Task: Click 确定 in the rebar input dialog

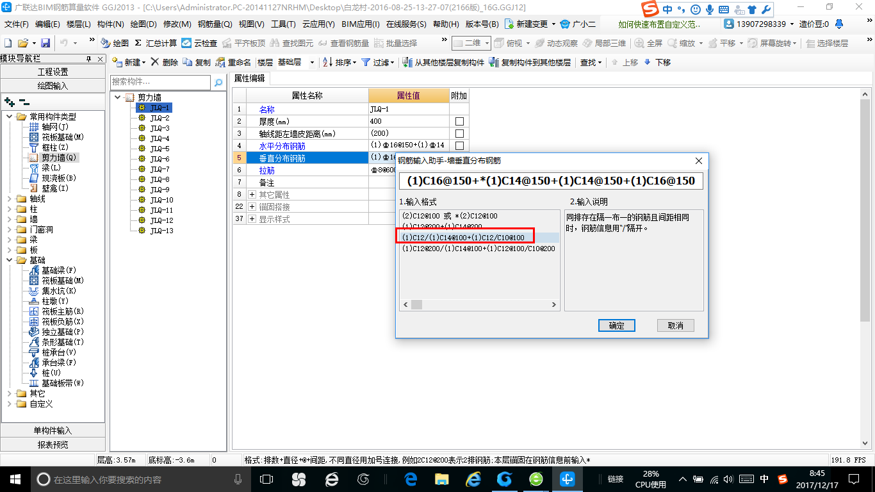Action: pyautogui.click(x=616, y=325)
